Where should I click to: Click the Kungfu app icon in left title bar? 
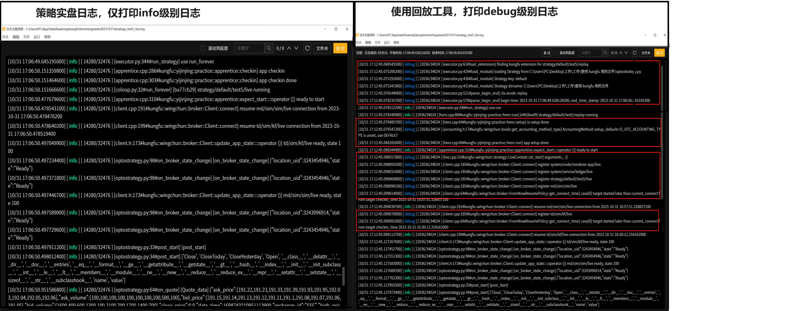tap(4, 29)
